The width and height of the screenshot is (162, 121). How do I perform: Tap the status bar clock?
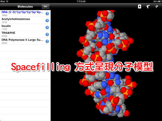81,2
